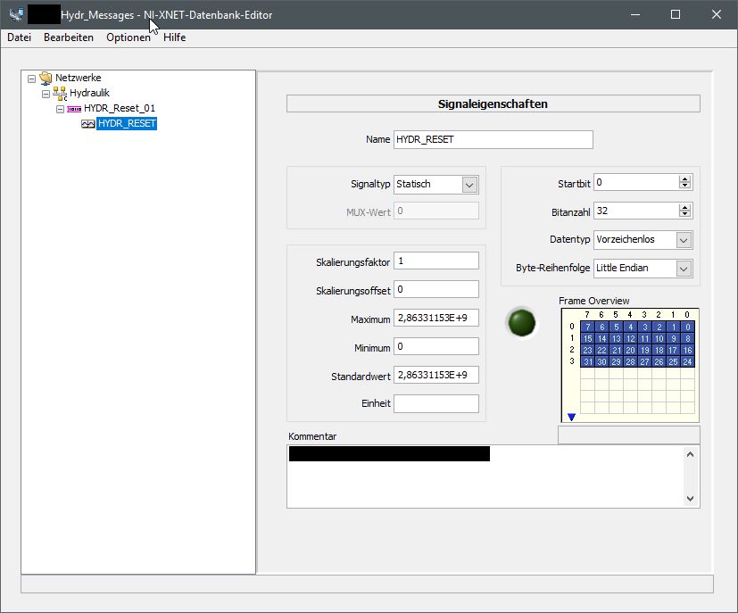The width and height of the screenshot is (738, 613).
Task: Collapse the Hydraulik tree node
Action: [46, 94]
